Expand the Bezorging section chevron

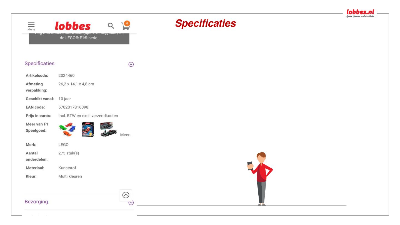point(131,203)
